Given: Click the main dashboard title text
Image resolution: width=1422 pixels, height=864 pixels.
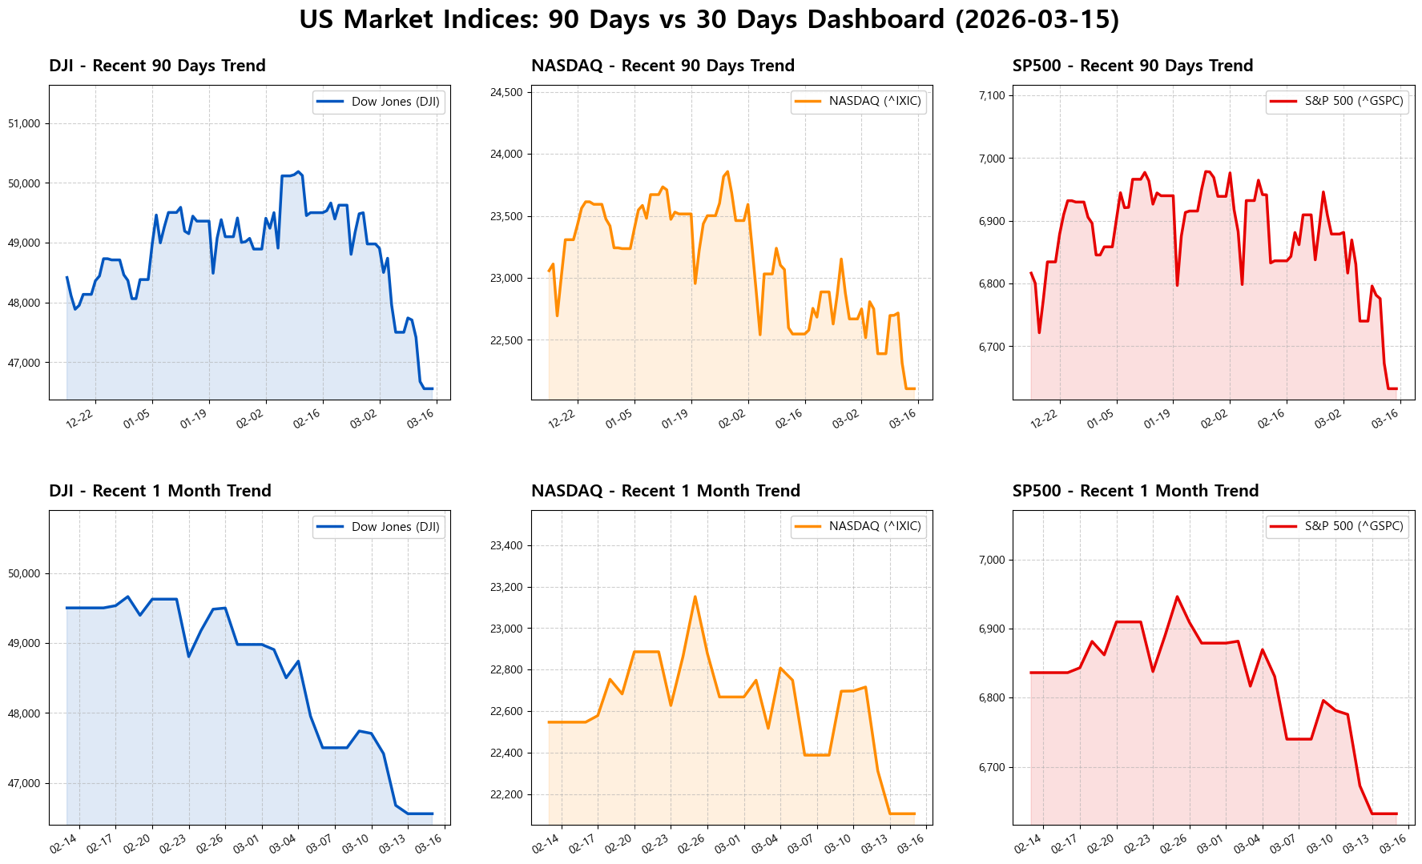Looking at the screenshot, I should pyautogui.click(x=709, y=20).
